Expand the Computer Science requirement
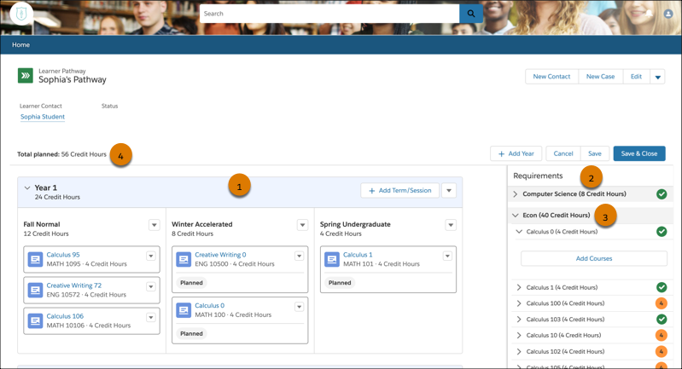Viewport: 682px width, 369px height. pos(516,194)
